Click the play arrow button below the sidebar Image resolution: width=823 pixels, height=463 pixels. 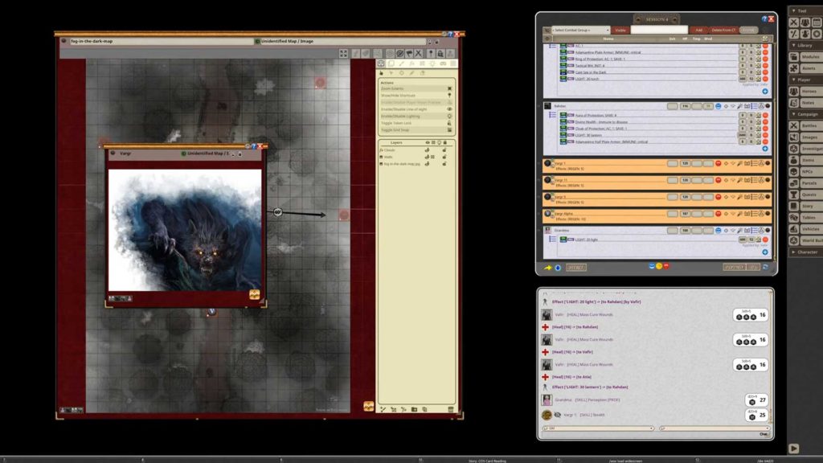[x=793, y=449]
